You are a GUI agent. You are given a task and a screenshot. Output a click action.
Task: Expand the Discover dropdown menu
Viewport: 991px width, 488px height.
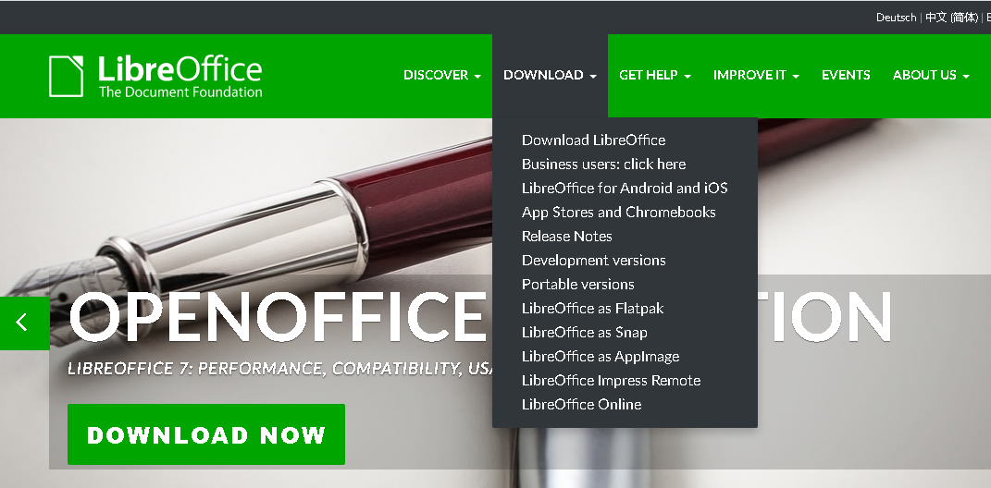[x=441, y=75]
